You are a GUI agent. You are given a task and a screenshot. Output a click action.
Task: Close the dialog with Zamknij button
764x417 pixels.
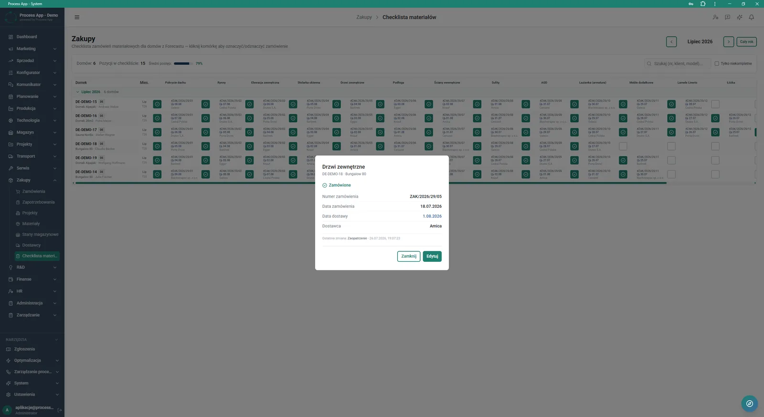coord(409,257)
